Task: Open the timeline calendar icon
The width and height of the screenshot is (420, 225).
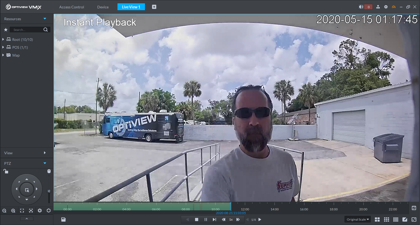Action: pyautogui.click(x=414, y=208)
